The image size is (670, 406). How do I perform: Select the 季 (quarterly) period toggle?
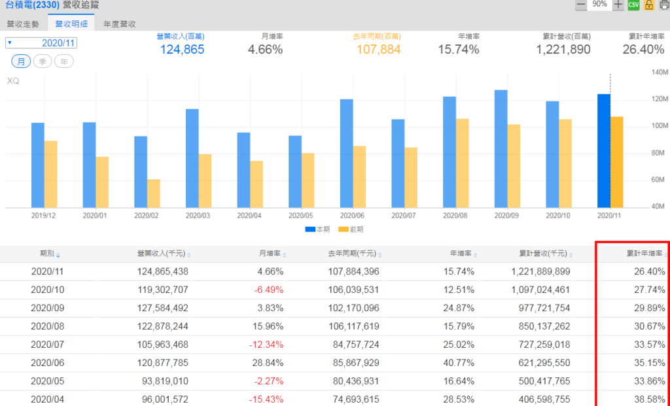[43, 61]
